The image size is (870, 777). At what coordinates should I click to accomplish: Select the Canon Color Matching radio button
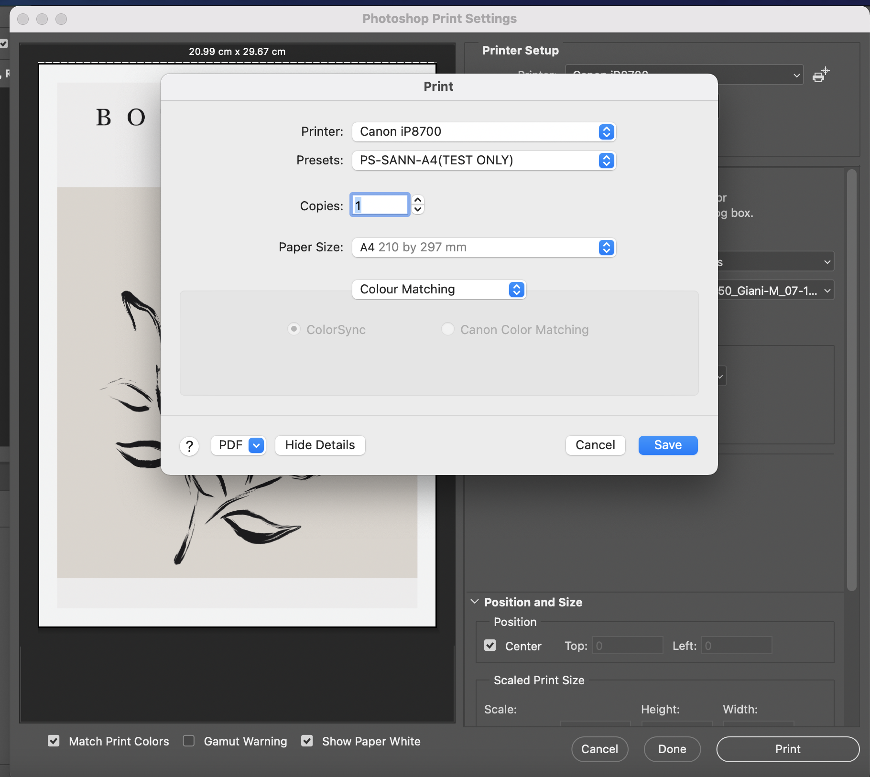(447, 329)
